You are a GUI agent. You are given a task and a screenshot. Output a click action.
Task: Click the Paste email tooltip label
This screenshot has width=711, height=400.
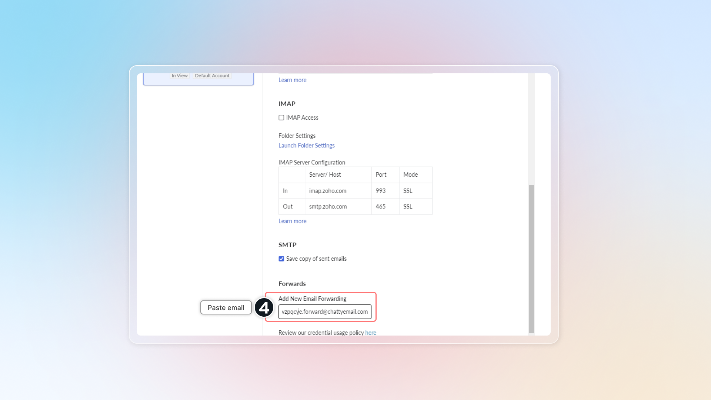point(226,308)
